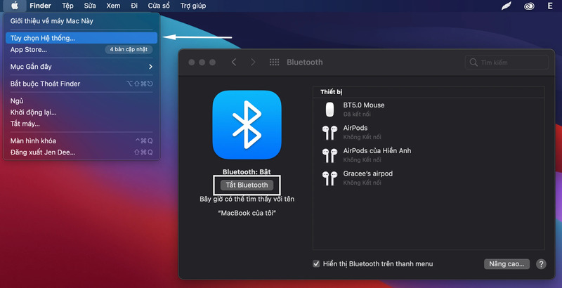
Task: Open the help question mark button
Action: coord(541,264)
